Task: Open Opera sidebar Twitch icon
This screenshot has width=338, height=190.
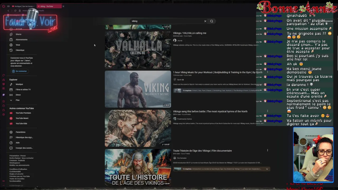Action: [3, 95]
